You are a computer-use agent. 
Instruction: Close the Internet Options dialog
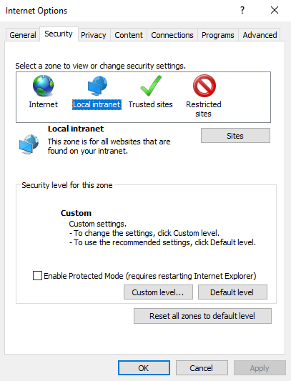[x=275, y=10]
